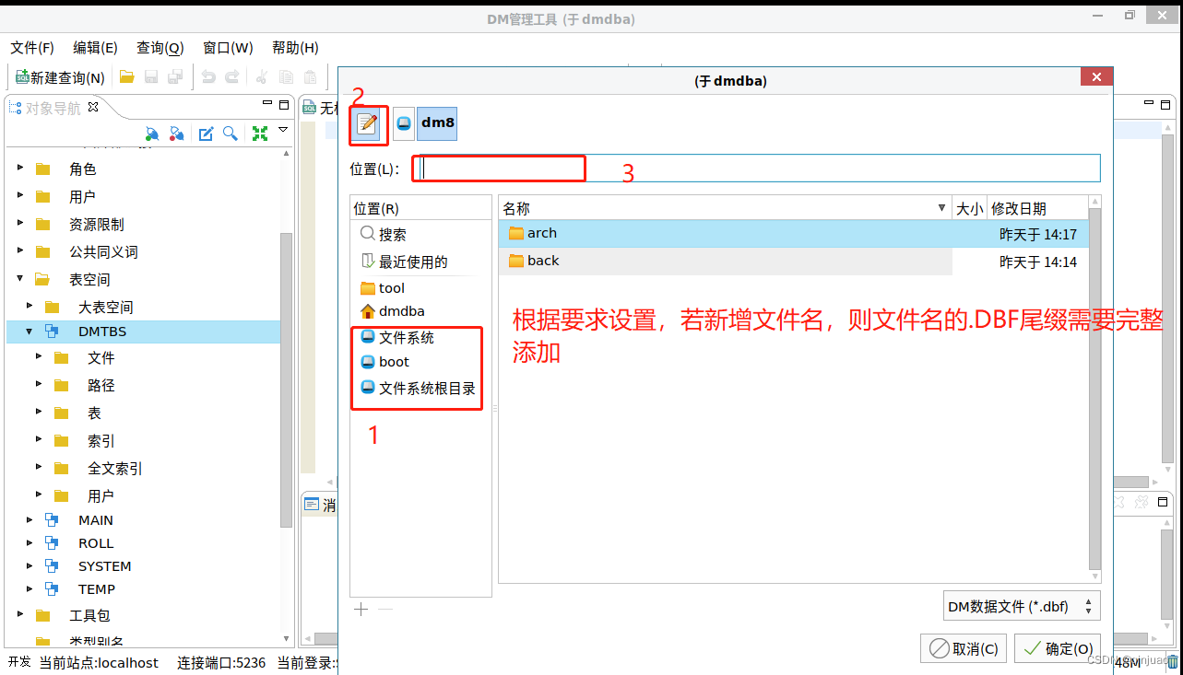Expand the 大表空间 tree node
Screen dimensions: 1183x675
pyautogui.click(x=30, y=307)
